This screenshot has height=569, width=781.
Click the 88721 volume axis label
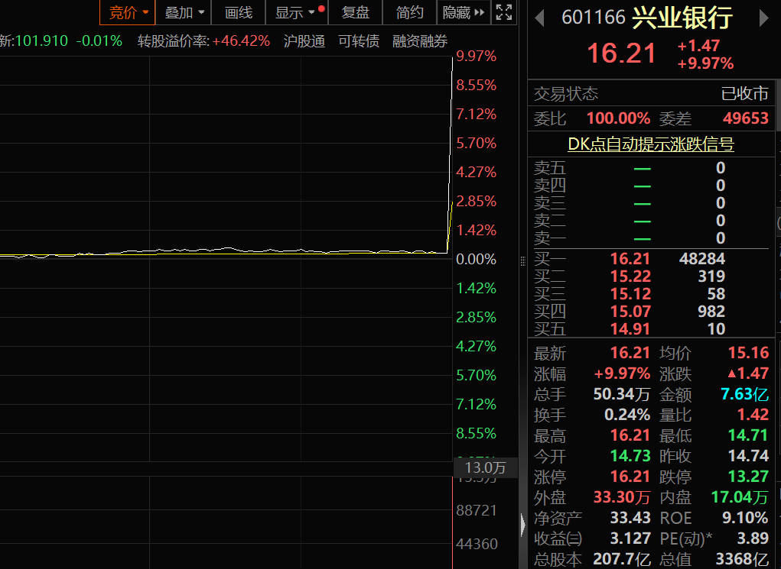[x=476, y=510]
